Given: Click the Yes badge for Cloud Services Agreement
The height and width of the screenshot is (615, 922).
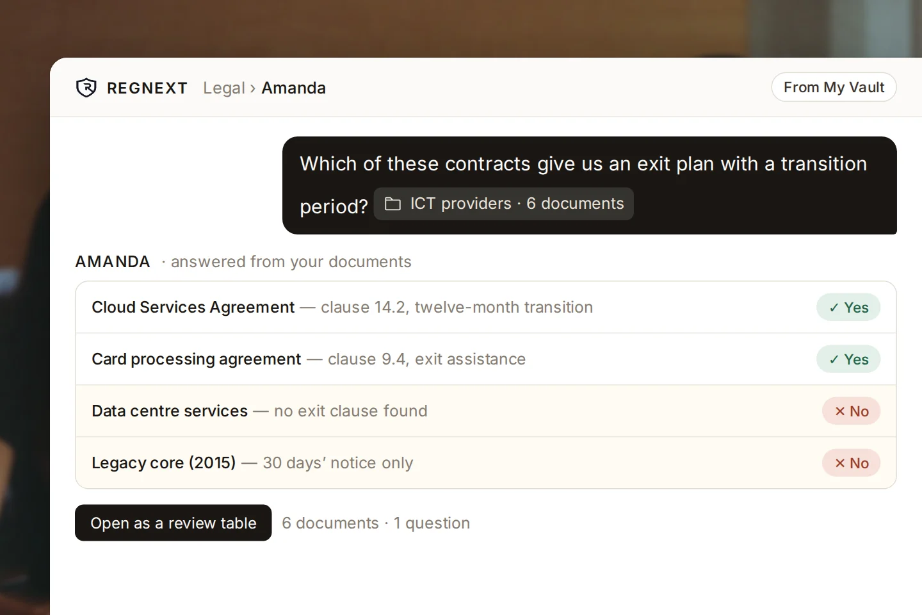Looking at the screenshot, I should (848, 307).
